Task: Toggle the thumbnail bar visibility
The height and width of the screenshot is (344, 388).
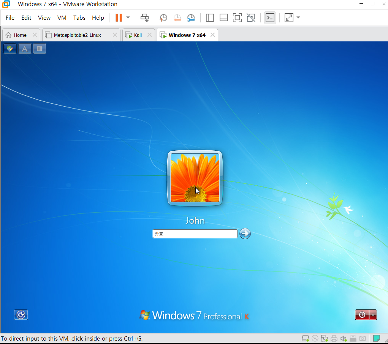Action: point(223,17)
